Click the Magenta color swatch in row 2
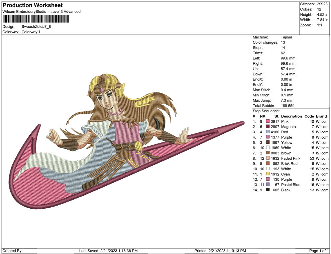This screenshot has width=331, height=254. click(268, 126)
